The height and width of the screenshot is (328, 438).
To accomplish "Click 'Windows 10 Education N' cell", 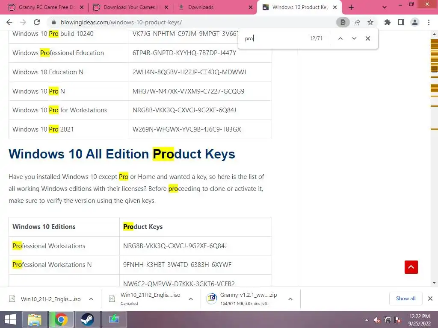I will (69, 72).
